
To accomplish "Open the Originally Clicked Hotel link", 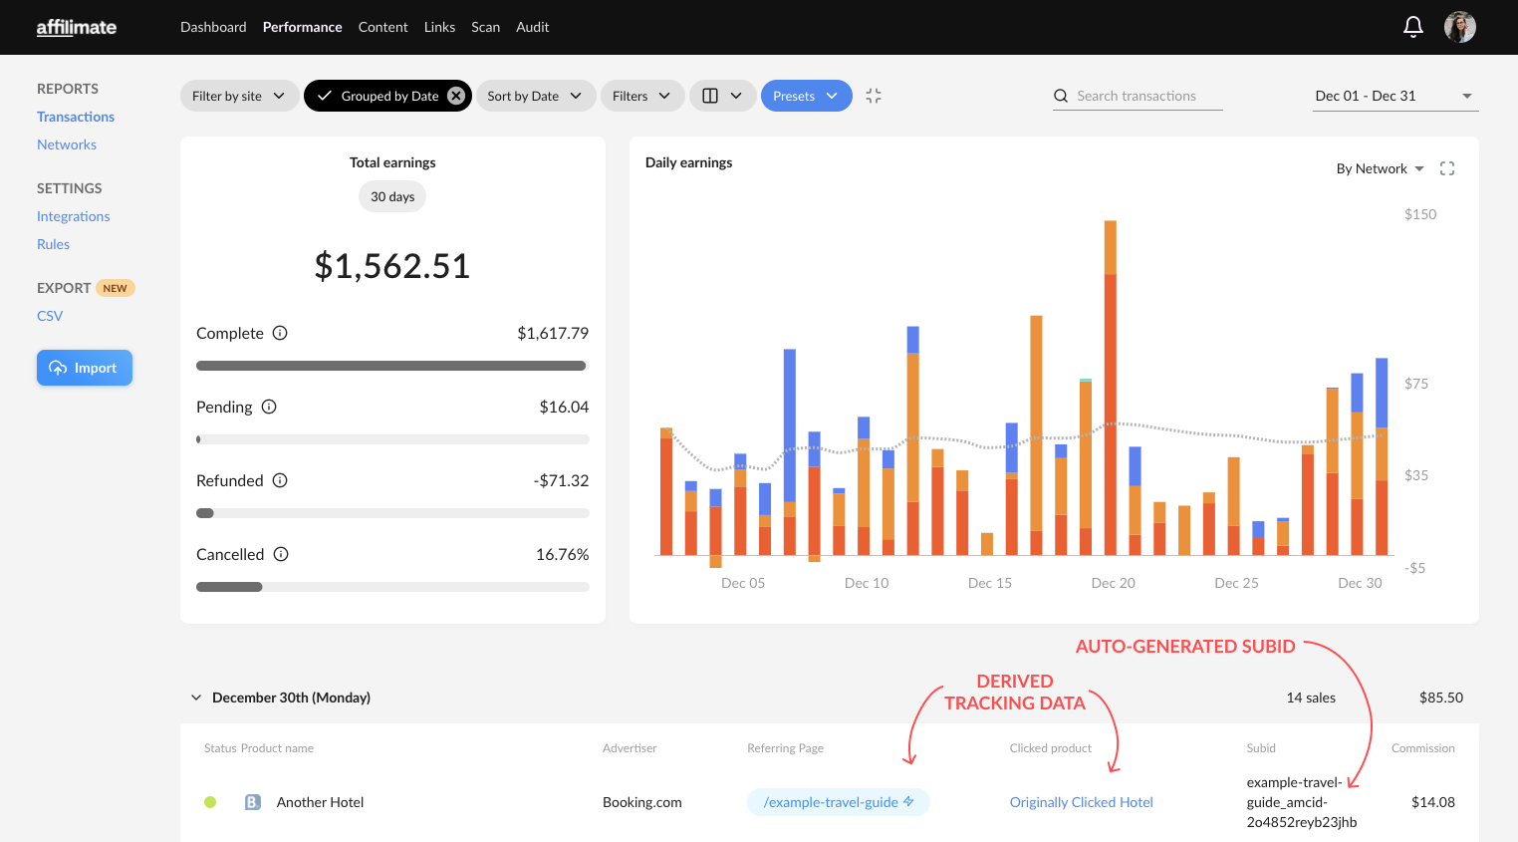I will click(x=1081, y=802).
